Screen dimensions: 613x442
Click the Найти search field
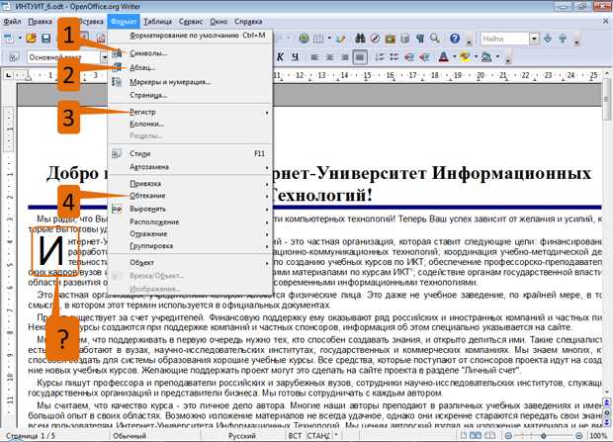(x=505, y=39)
